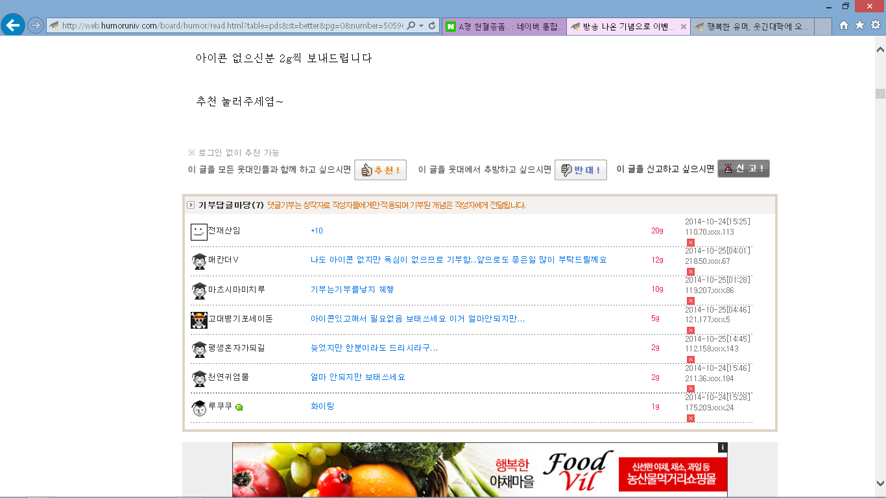Screen dimensions: 886x498
Task: Click the 추천! recommend button
Action: pyautogui.click(x=381, y=170)
